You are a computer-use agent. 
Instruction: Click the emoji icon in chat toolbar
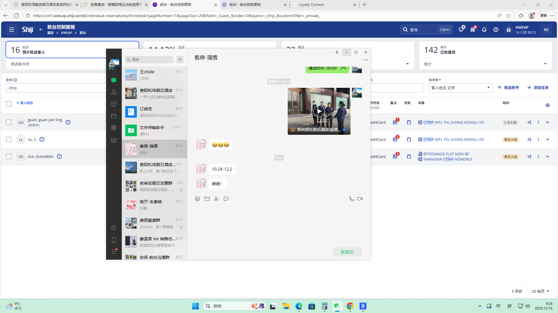(x=197, y=199)
